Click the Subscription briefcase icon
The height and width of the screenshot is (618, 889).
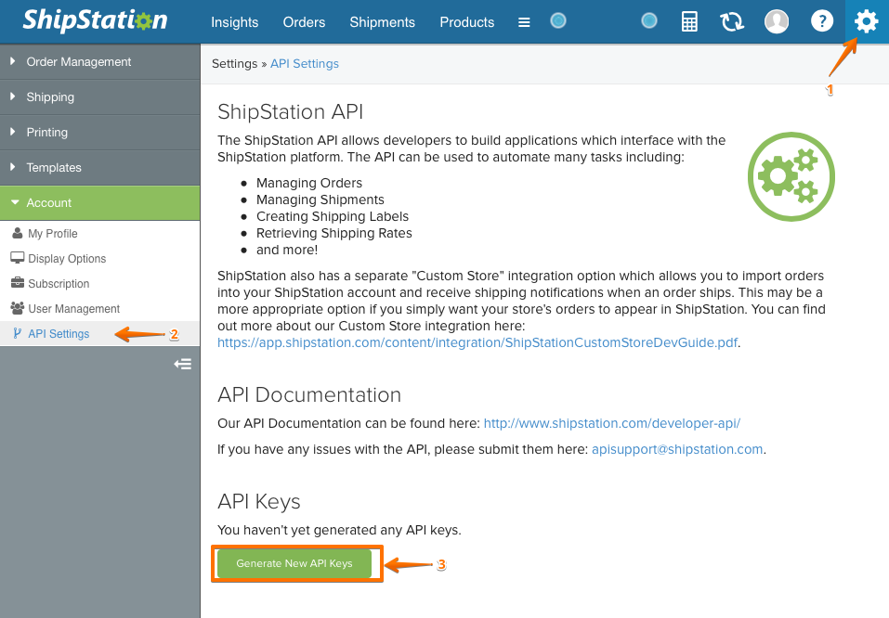[x=18, y=282]
